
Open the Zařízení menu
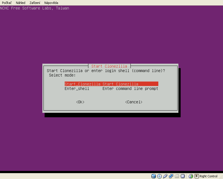pyautogui.click(x=35, y=3)
